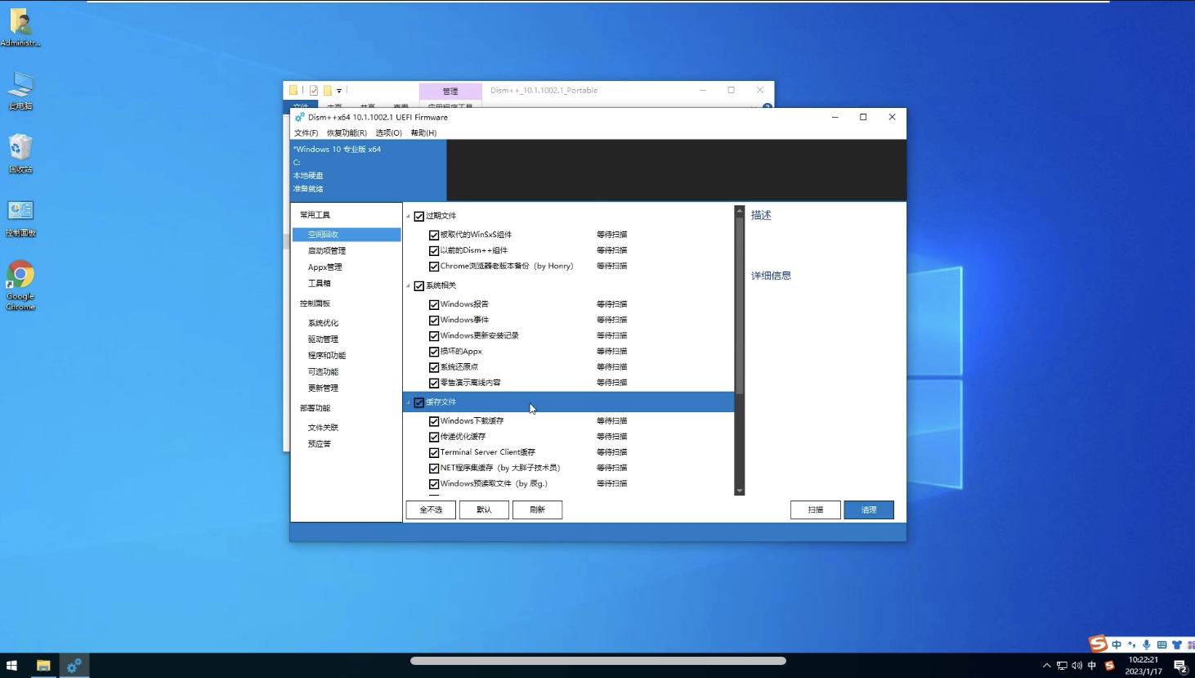The width and height of the screenshot is (1195, 678).
Task: Open the soft keyboard icon on the Sogou bar
Action: [1161, 644]
